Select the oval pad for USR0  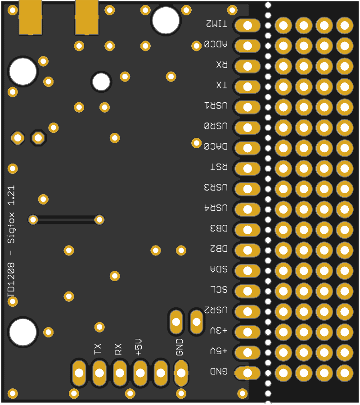pos(247,127)
